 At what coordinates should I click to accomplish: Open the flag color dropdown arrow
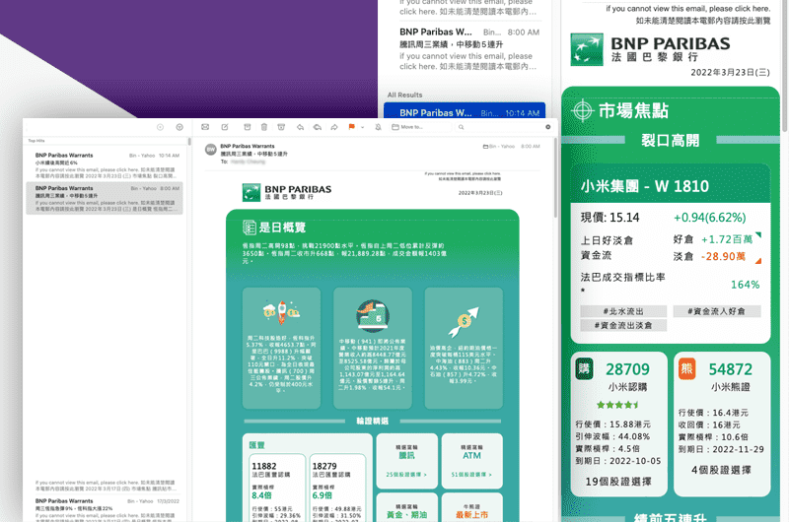pos(362,128)
